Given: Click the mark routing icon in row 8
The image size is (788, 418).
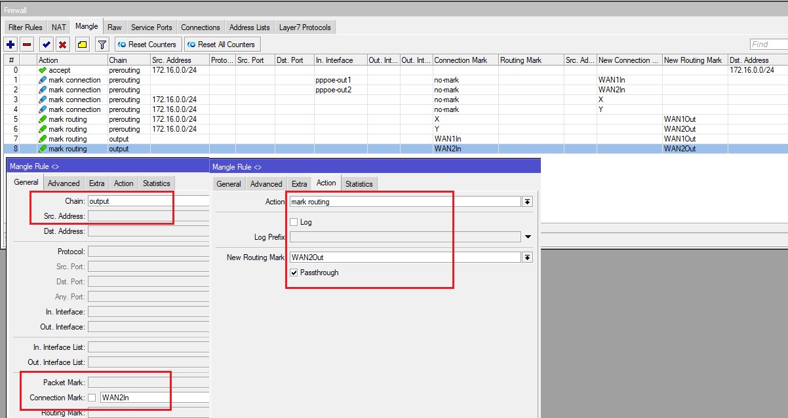Looking at the screenshot, I should click(x=43, y=149).
